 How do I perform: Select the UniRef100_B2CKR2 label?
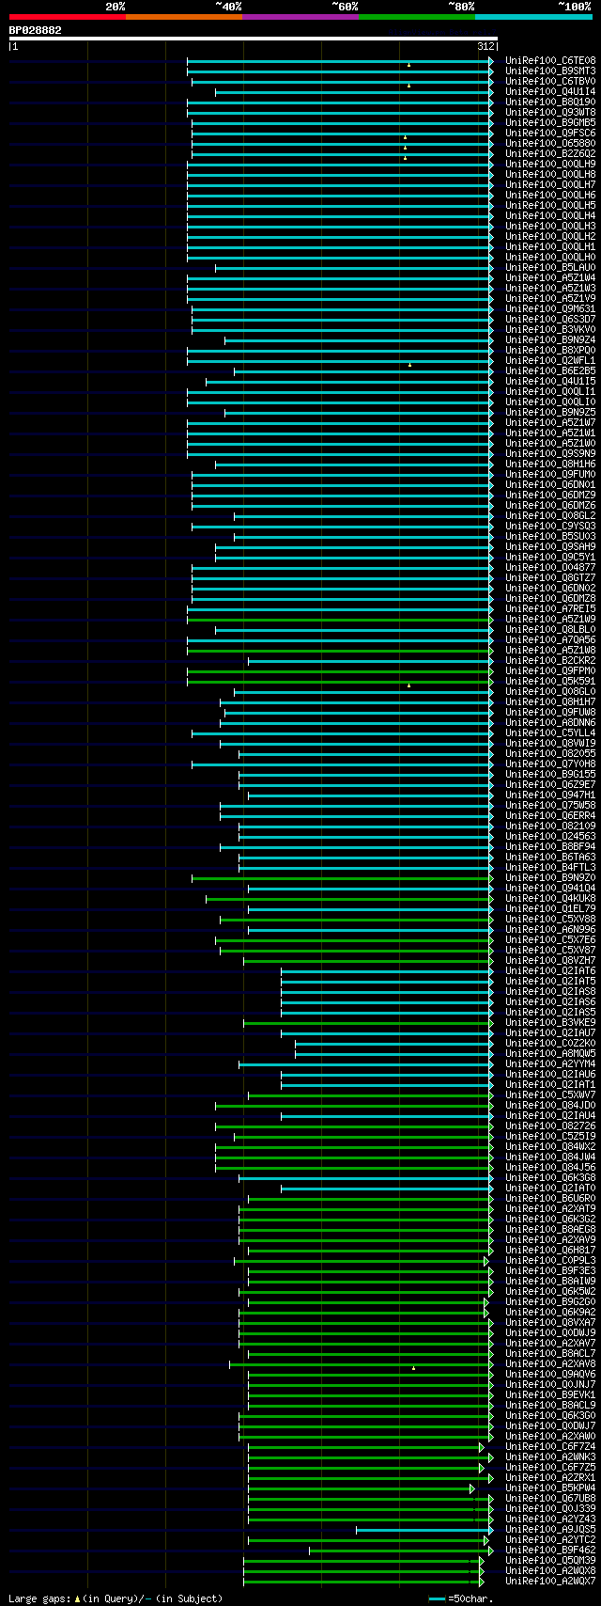pyautogui.click(x=550, y=660)
